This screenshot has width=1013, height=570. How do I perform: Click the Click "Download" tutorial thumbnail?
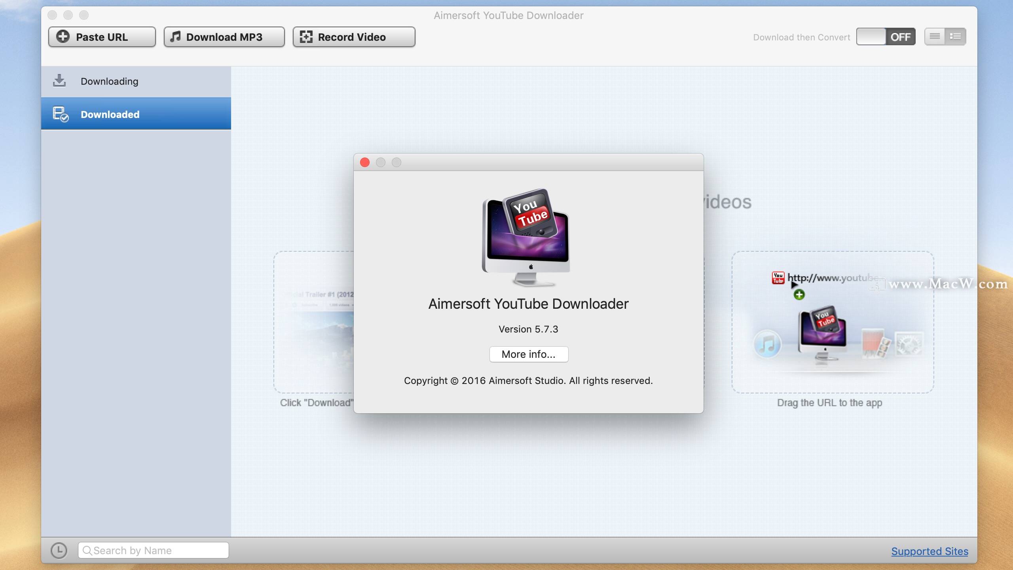pos(314,322)
